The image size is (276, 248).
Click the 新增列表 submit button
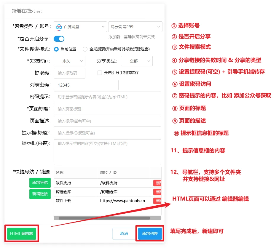pos(150,233)
